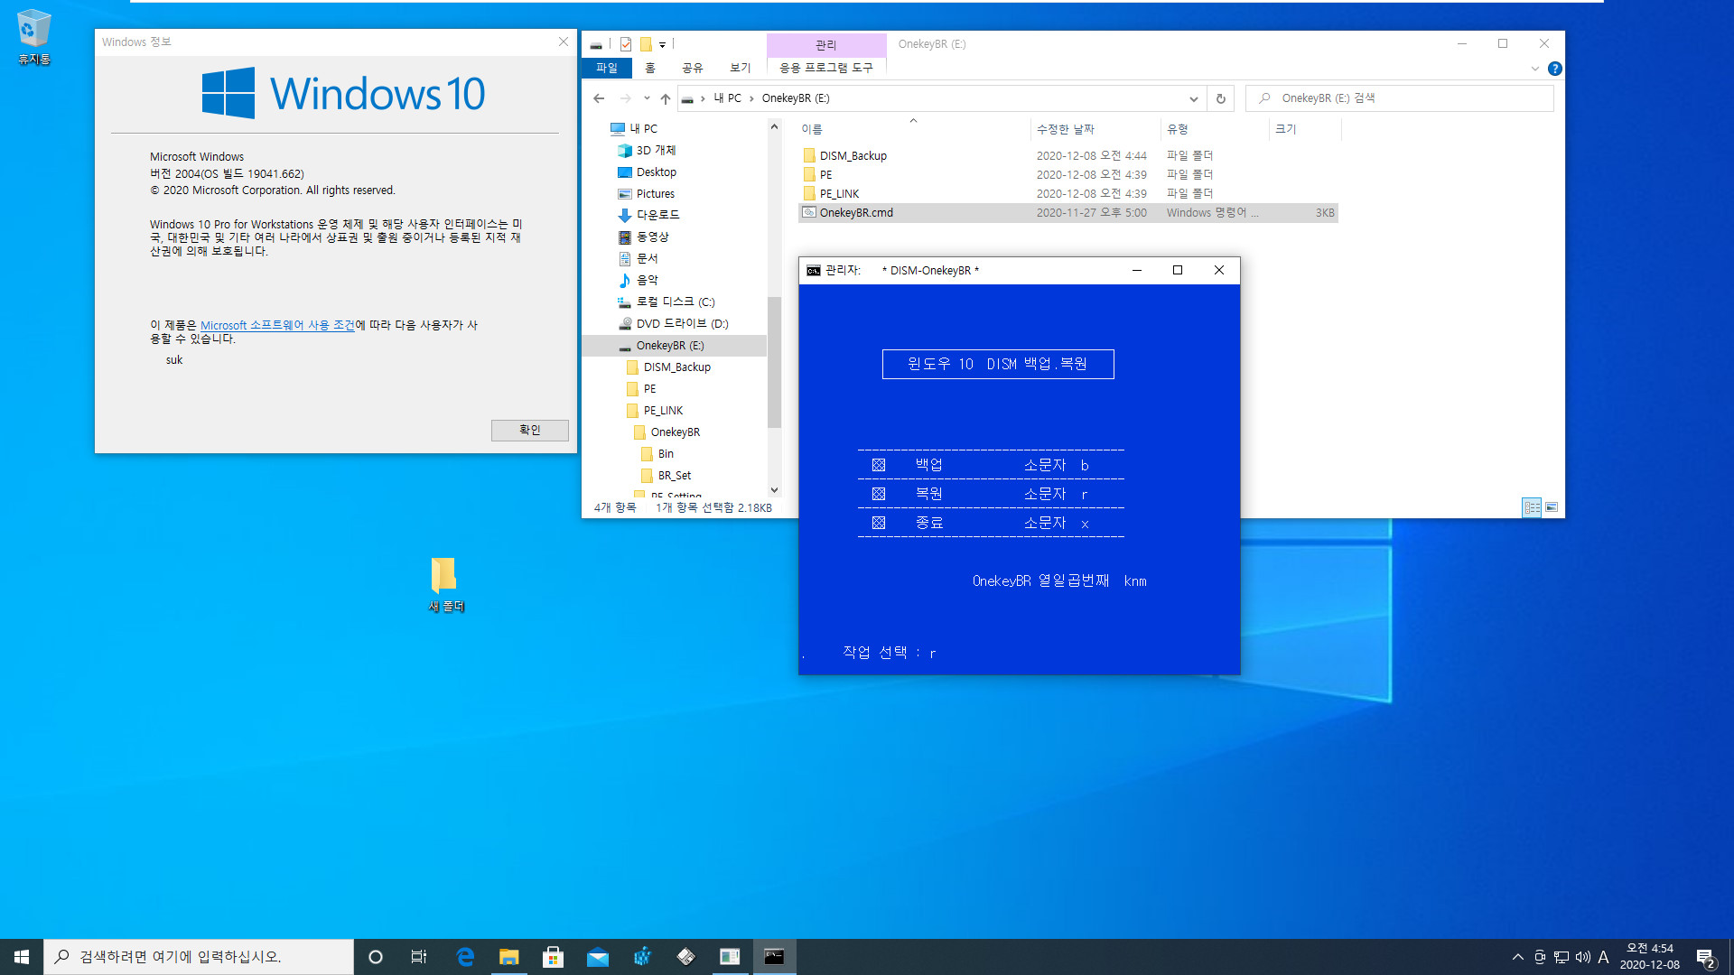Go forward in Explorer navigation
Viewport: 1734px width, 975px height.
coord(625,98)
